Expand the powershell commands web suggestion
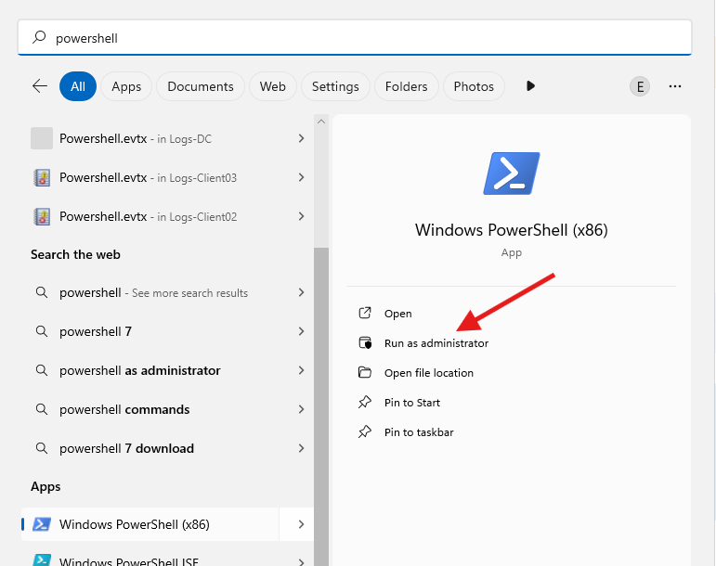Image resolution: width=716 pixels, height=566 pixels. pos(301,409)
